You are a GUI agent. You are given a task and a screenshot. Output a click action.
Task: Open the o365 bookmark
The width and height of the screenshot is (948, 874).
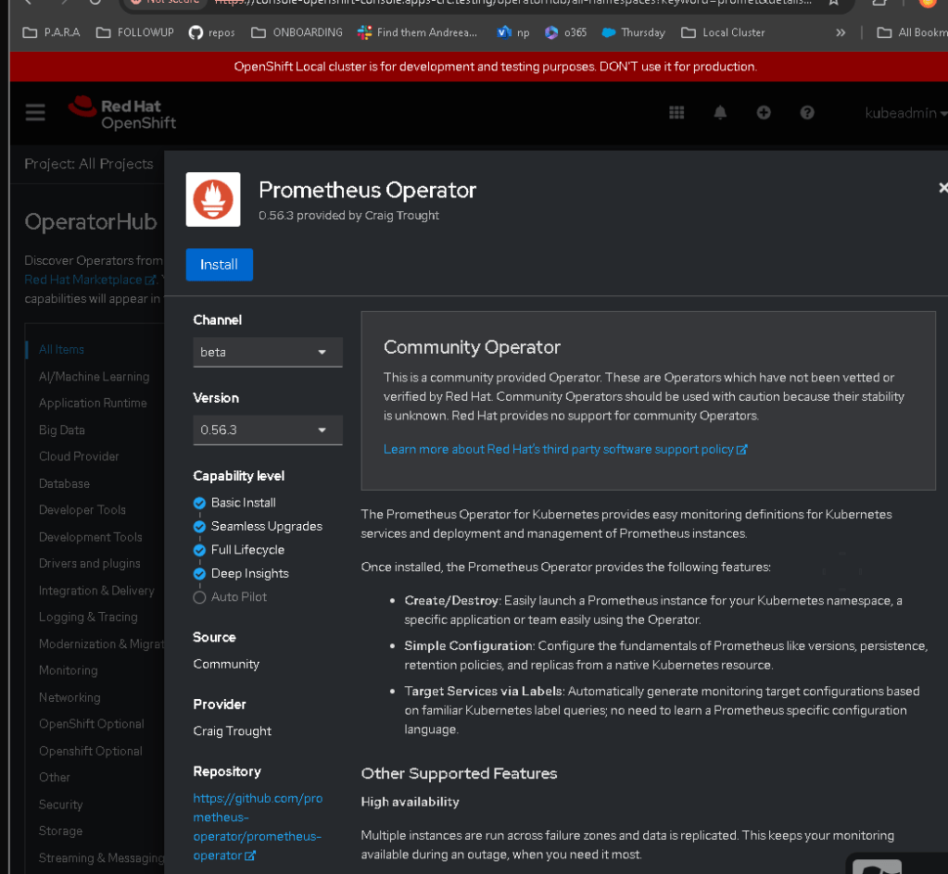point(565,32)
